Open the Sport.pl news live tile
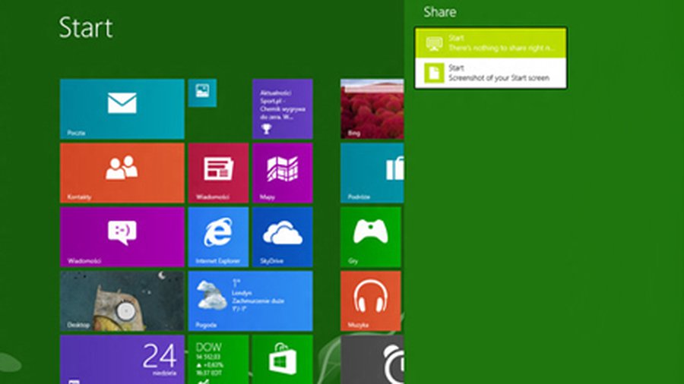This screenshot has height=384, width=684. [282, 109]
